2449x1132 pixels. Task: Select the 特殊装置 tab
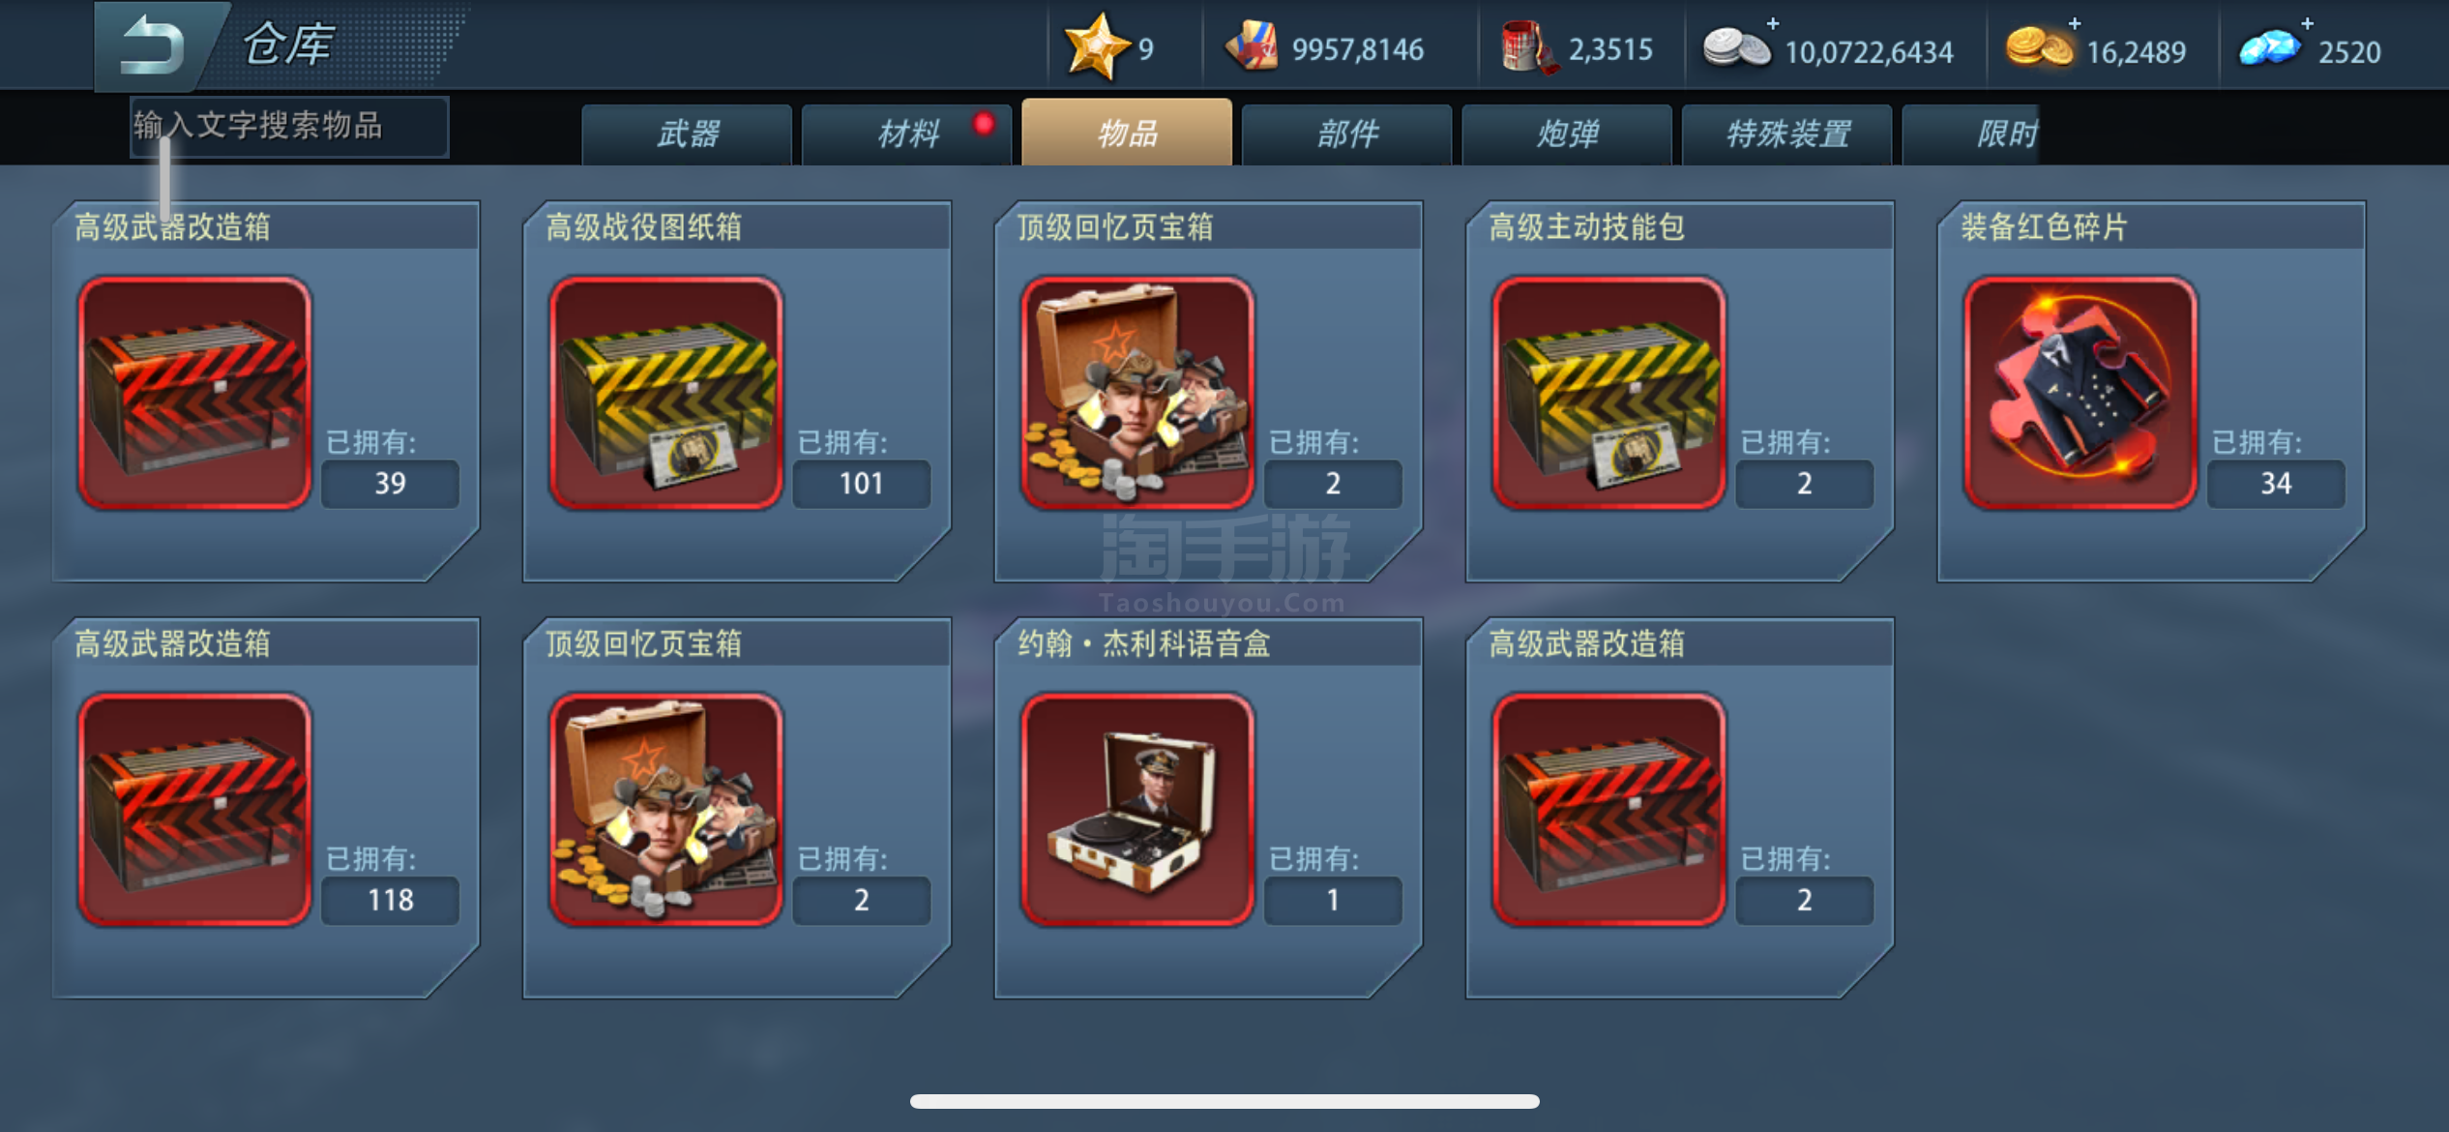point(1787,134)
